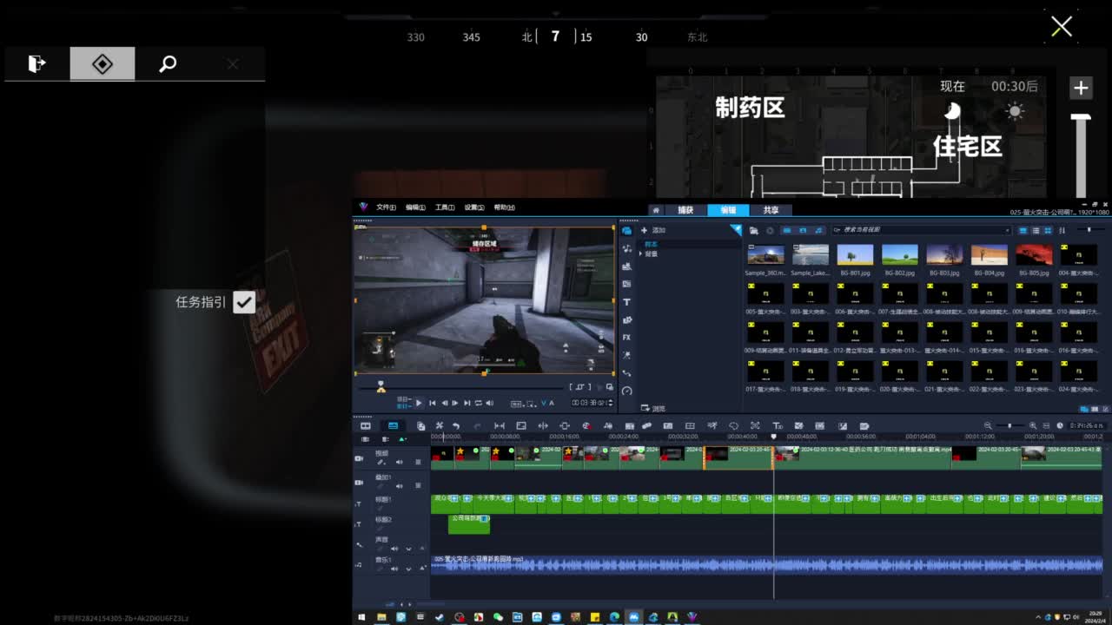Select the music clip waveform on 音乐1 track
Screen dimensions: 1112x625
pyautogui.click(x=766, y=565)
